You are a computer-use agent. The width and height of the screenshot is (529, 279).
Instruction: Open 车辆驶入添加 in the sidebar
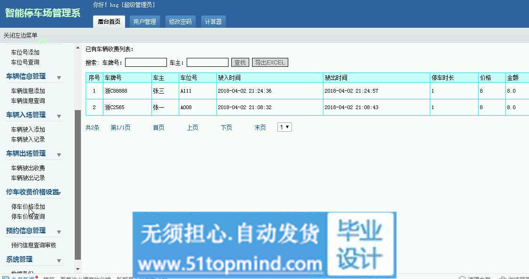coord(28,129)
